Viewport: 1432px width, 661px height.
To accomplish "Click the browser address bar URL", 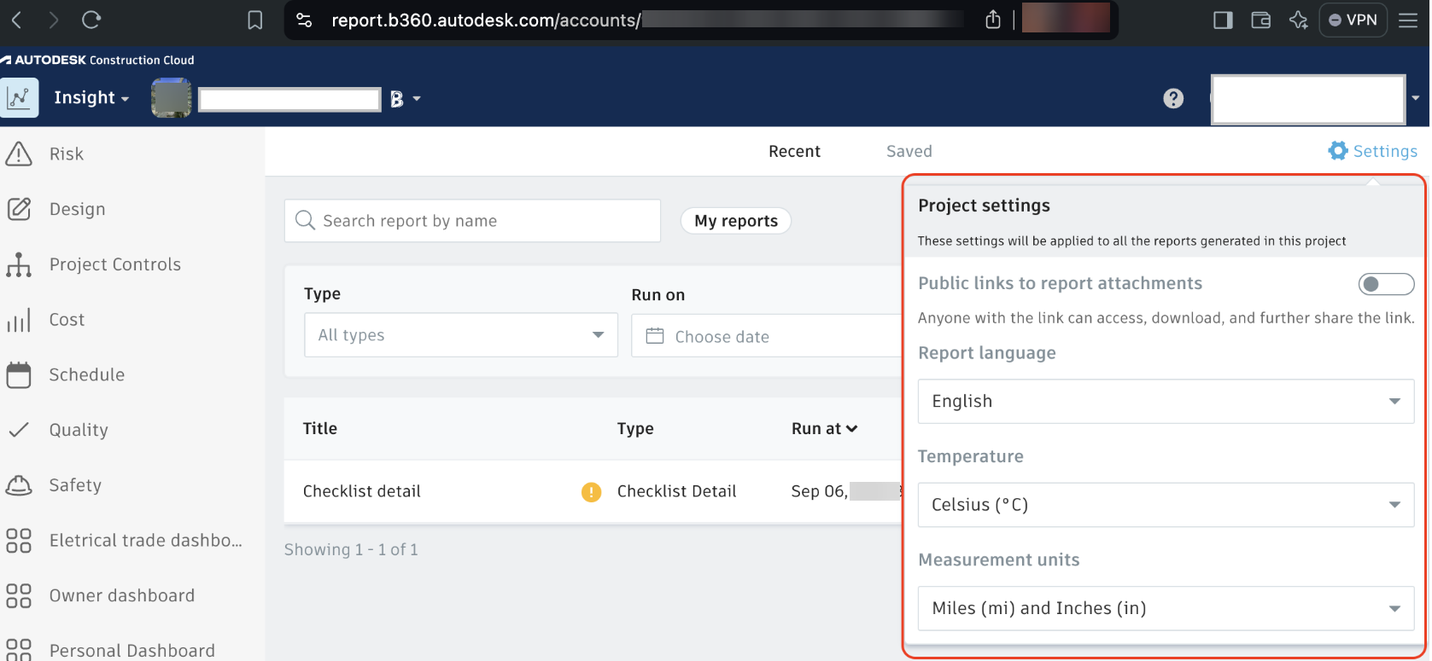I will (x=486, y=20).
